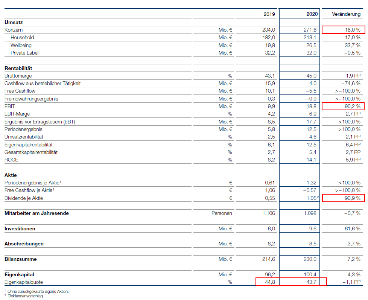Click the highlighted 16,0 % Konzern change value
Image resolution: width=368 pixels, height=300 pixels.
pos(353,29)
